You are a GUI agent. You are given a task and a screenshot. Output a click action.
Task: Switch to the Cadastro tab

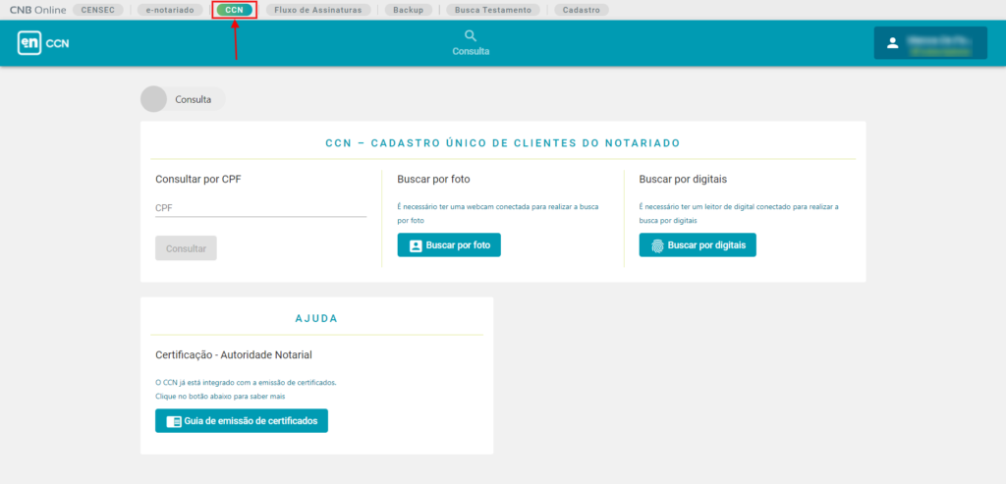click(581, 10)
